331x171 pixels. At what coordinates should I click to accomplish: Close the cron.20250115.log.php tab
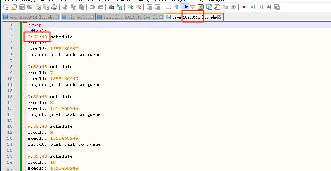220,17
